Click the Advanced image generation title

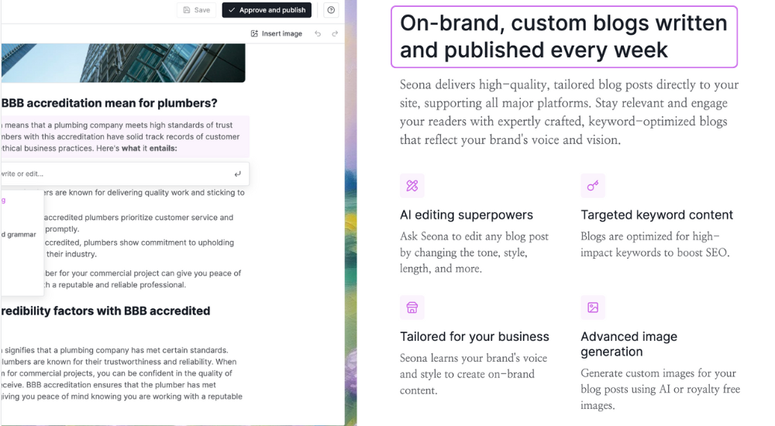[x=629, y=344]
